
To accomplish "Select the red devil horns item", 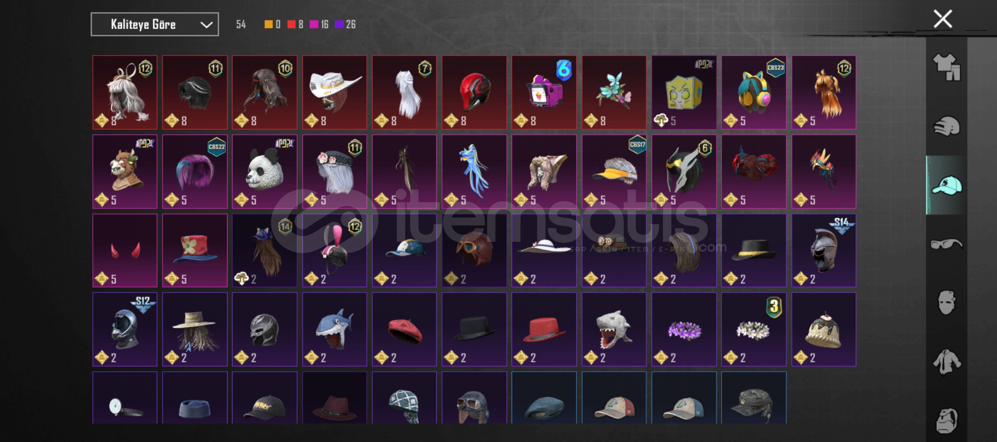I will click(x=125, y=250).
